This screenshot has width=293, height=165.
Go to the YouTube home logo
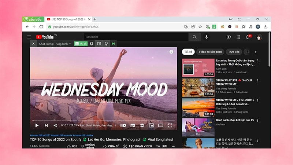pos(45,37)
